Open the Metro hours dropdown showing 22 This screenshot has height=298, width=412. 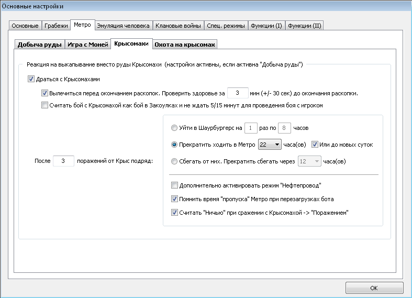pyautogui.click(x=270, y=145)
